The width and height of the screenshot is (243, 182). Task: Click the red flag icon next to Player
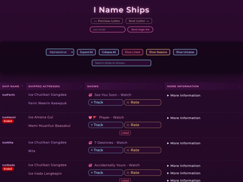tap(95, 118)
